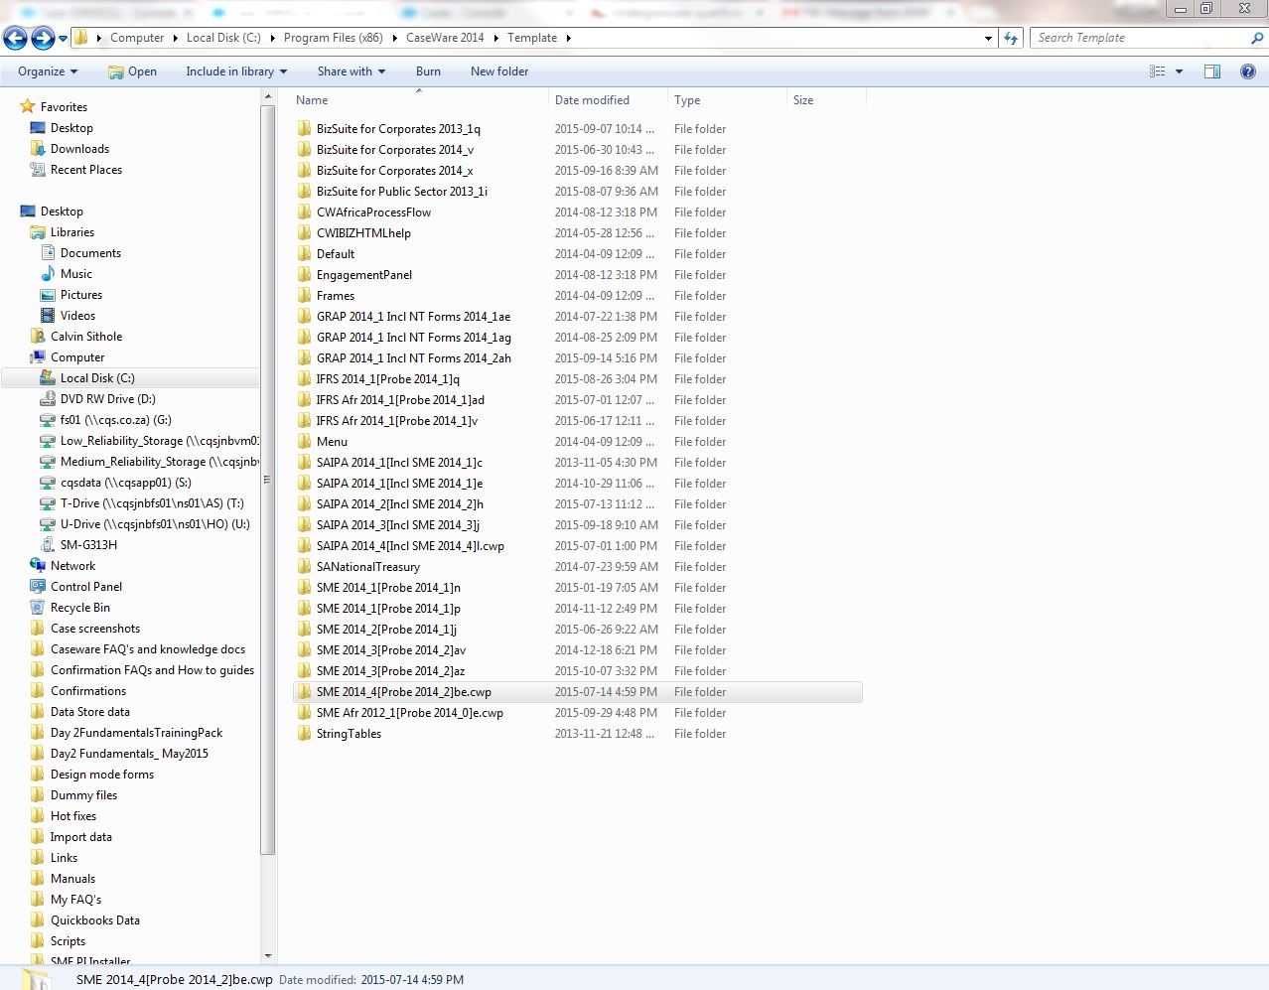Open the Help question mark icon
Viewport: 1269px width, 990px height.
point(1248,71)
